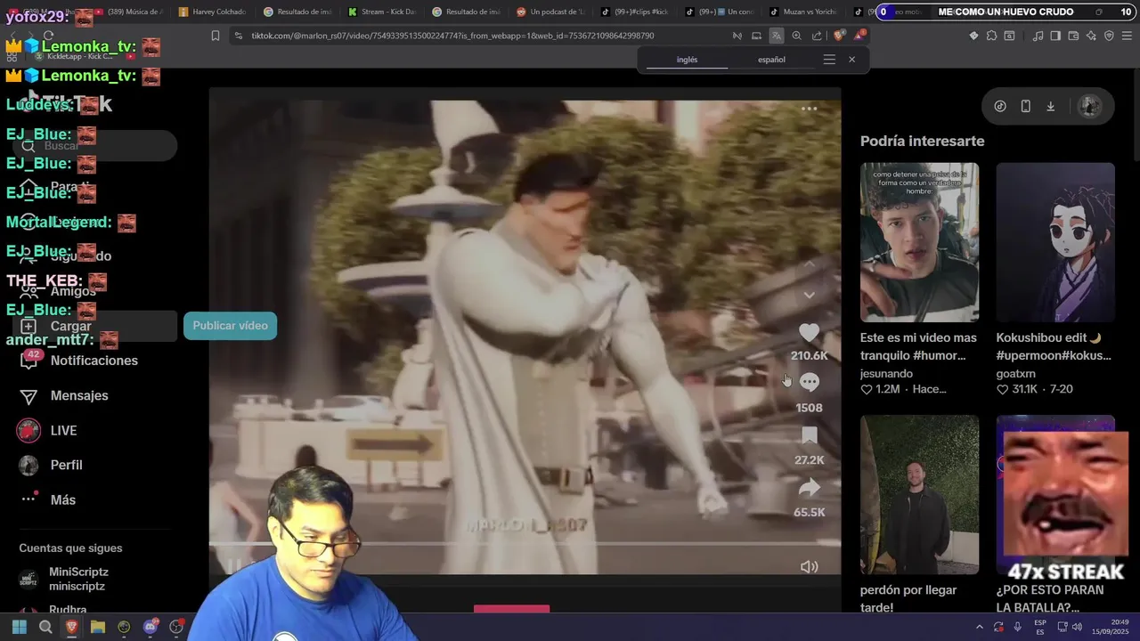Click the music note playlist icon

pyautogui.click(x=1038, y=36)
